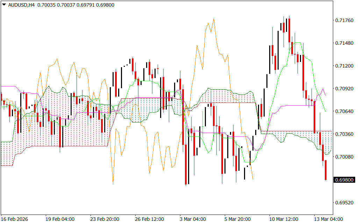Select the 0.71200 level on price scale
The width and height of the screenshot is (358, 224).
344,66
